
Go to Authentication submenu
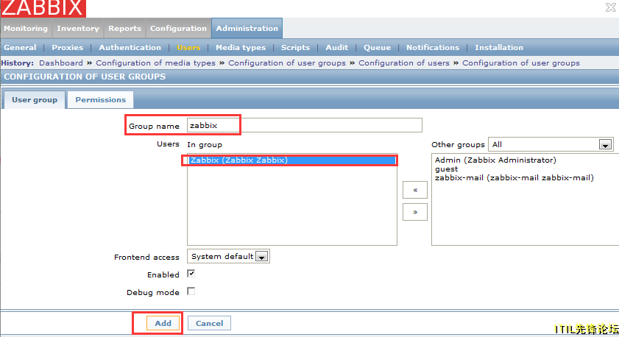pyautogui.click(x=130, y=47)
